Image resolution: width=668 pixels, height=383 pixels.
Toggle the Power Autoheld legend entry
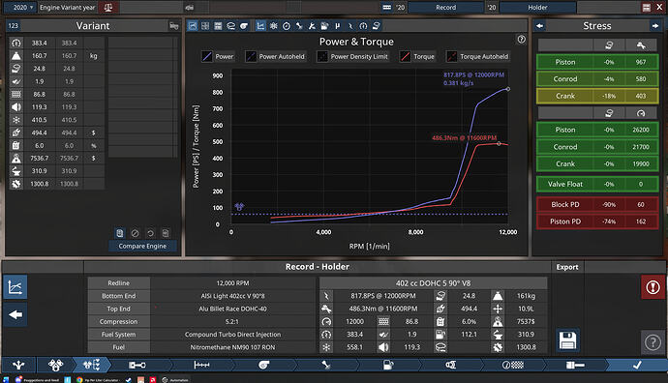(275, 56)
